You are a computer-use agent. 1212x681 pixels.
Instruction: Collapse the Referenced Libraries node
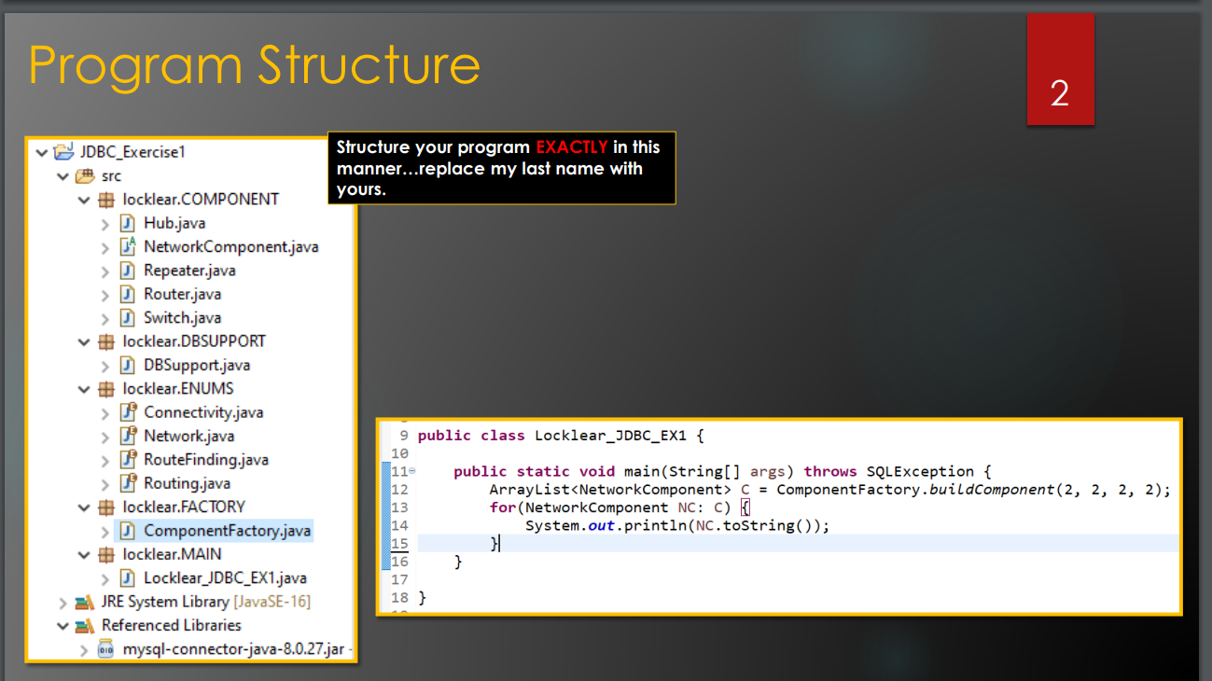(x=63, y=624)
